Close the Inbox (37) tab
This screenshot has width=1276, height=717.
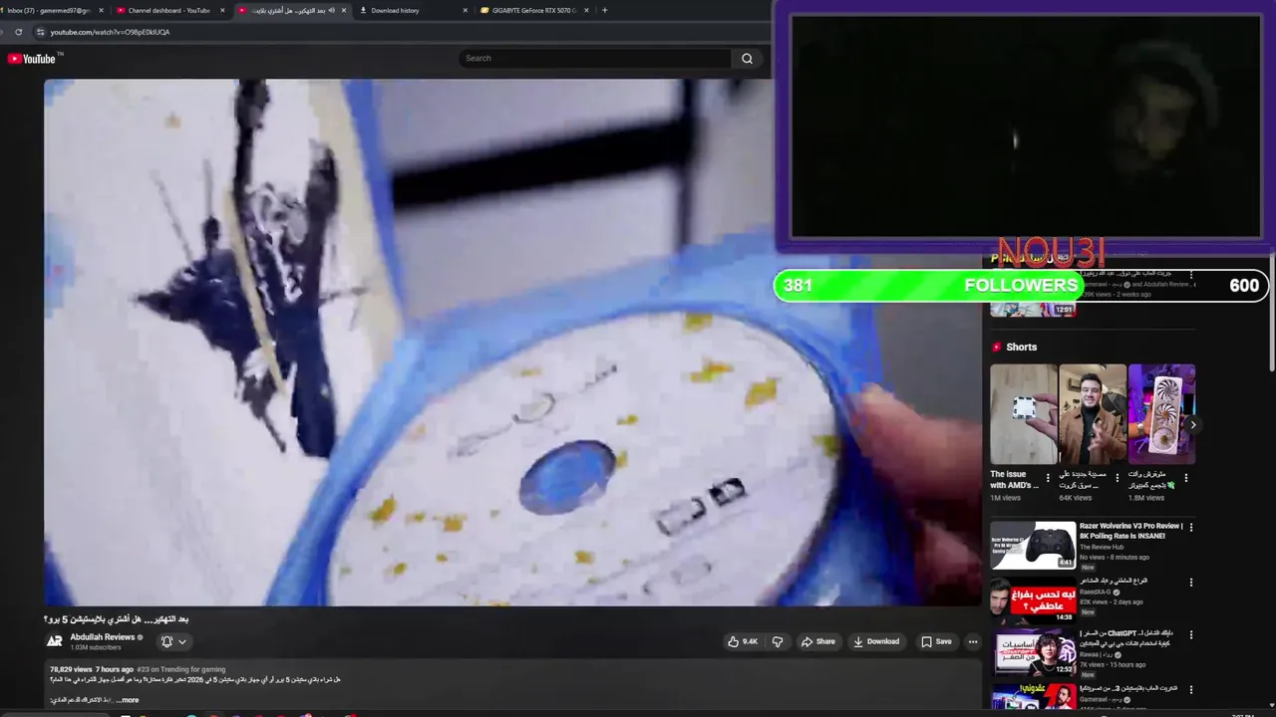pyautogui.click(x=101, y=10)
